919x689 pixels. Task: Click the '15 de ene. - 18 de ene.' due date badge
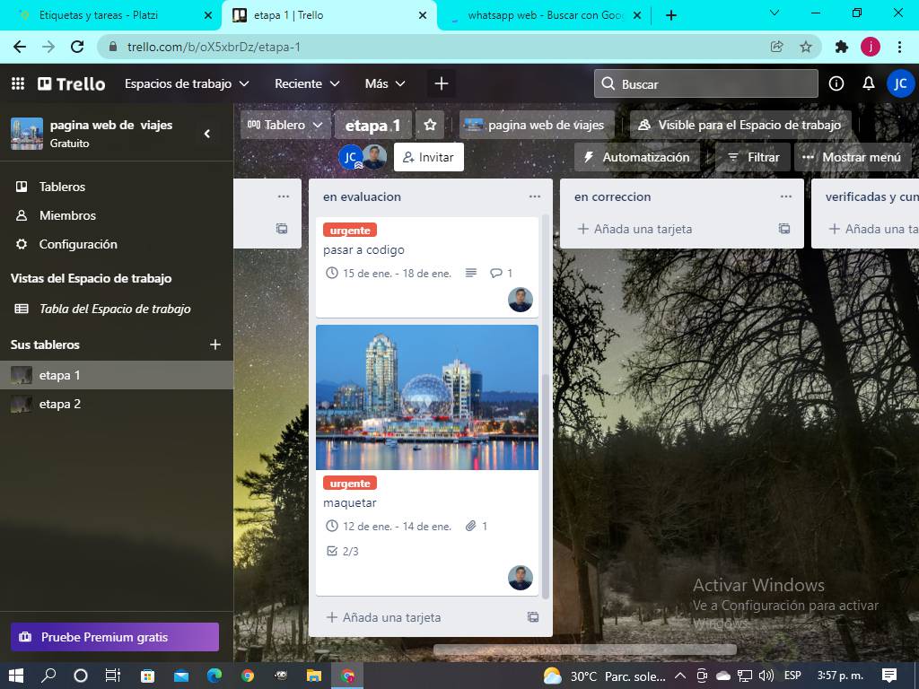[389, 273]
